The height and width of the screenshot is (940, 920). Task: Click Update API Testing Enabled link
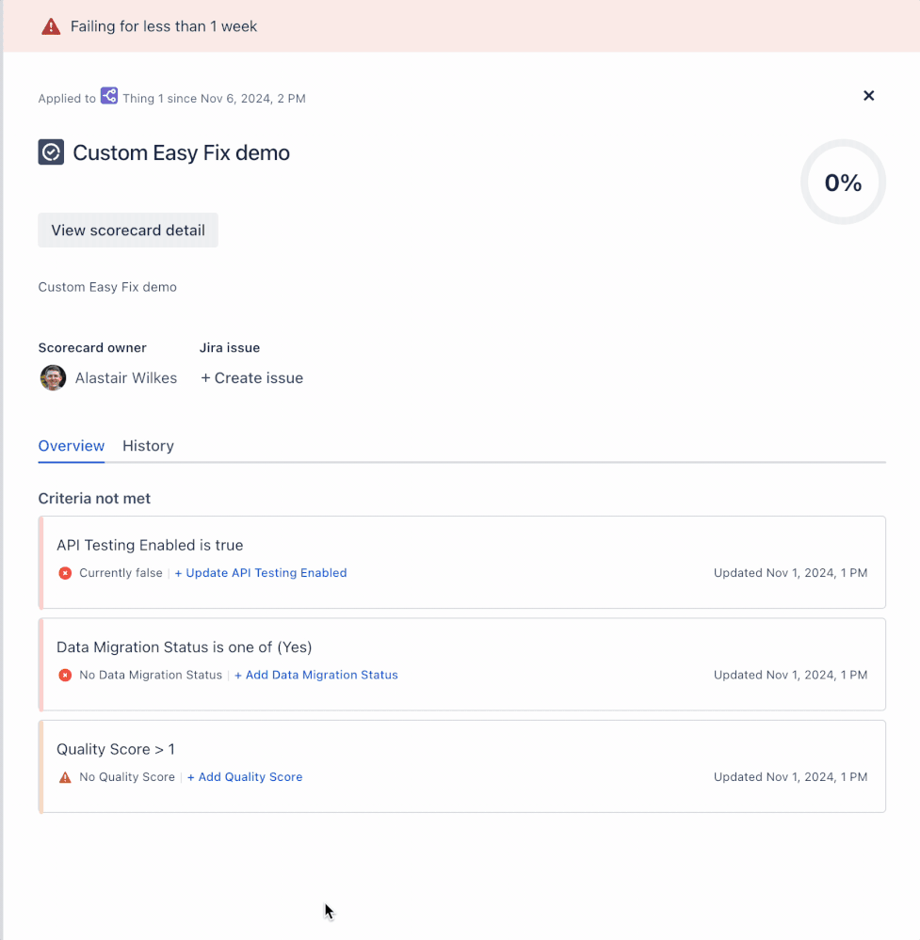pyautogui.click(x=261, y=572)
